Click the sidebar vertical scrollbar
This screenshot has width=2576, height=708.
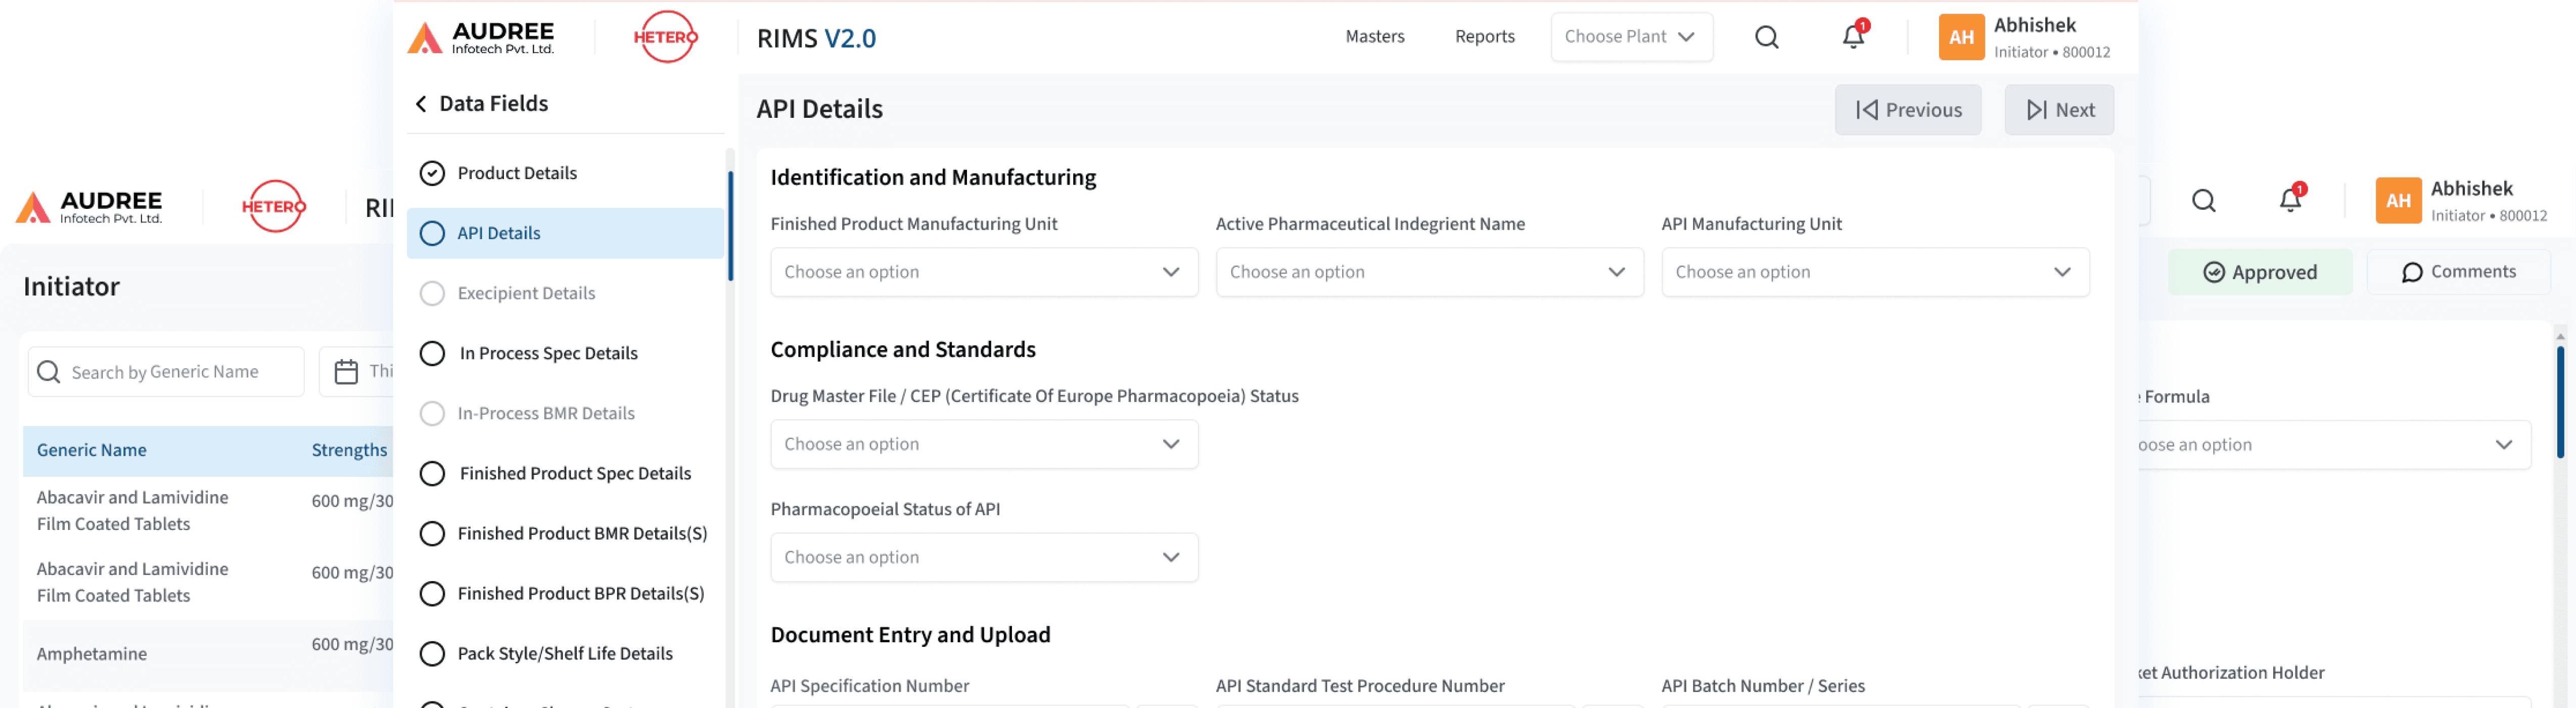[730, 226]
